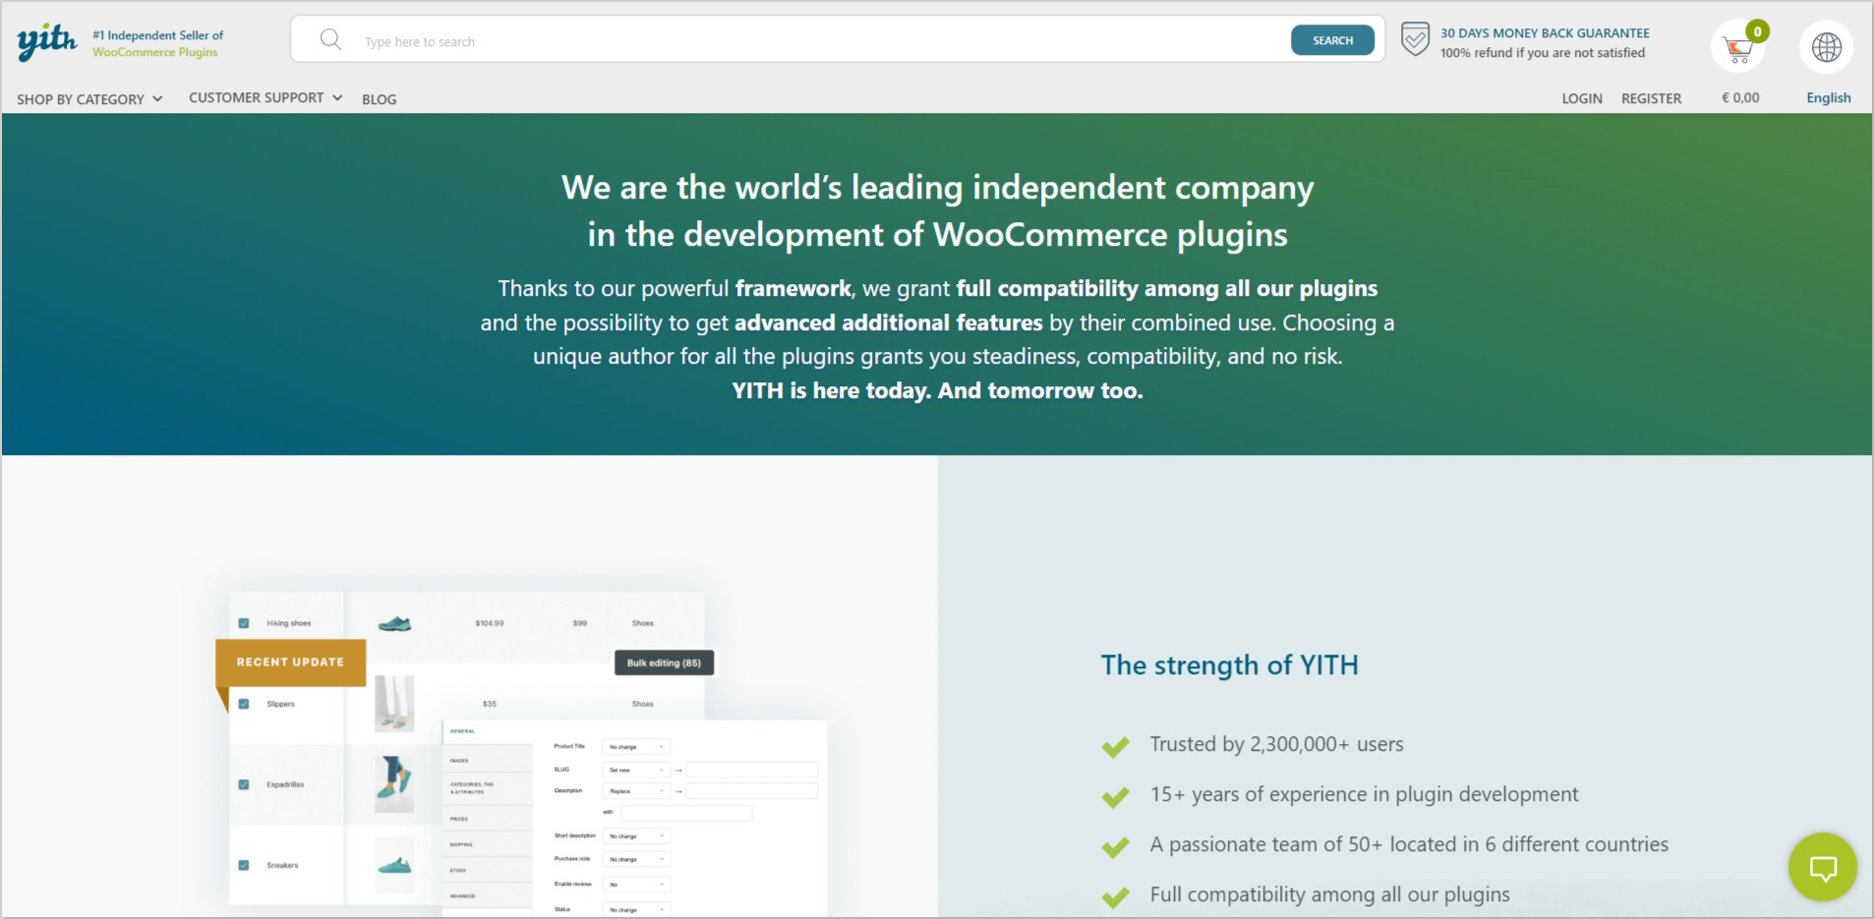Click the SEARCH button
The width and height of the screenshot is (1874, 919).
click(1332, 40)
